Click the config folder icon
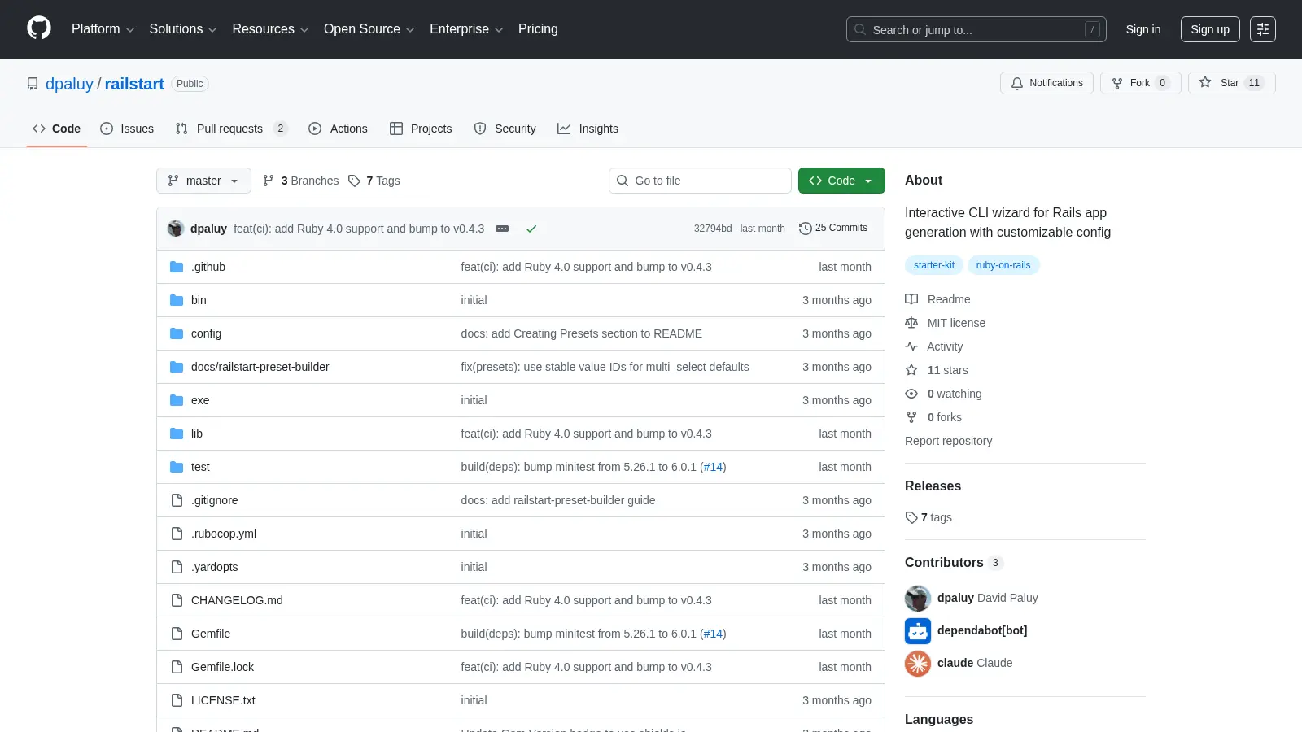1302x732 pixels. pyautogui.click(x=177, y=333)
